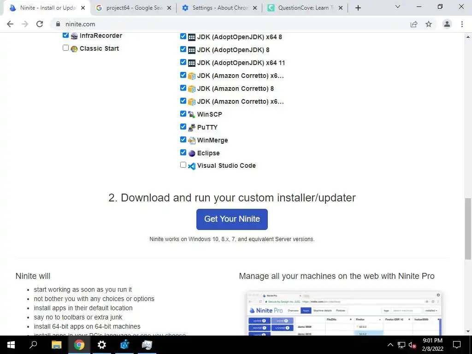Click the PuTTY app icon
Viewport: 472px width, 354px height.
192,128
